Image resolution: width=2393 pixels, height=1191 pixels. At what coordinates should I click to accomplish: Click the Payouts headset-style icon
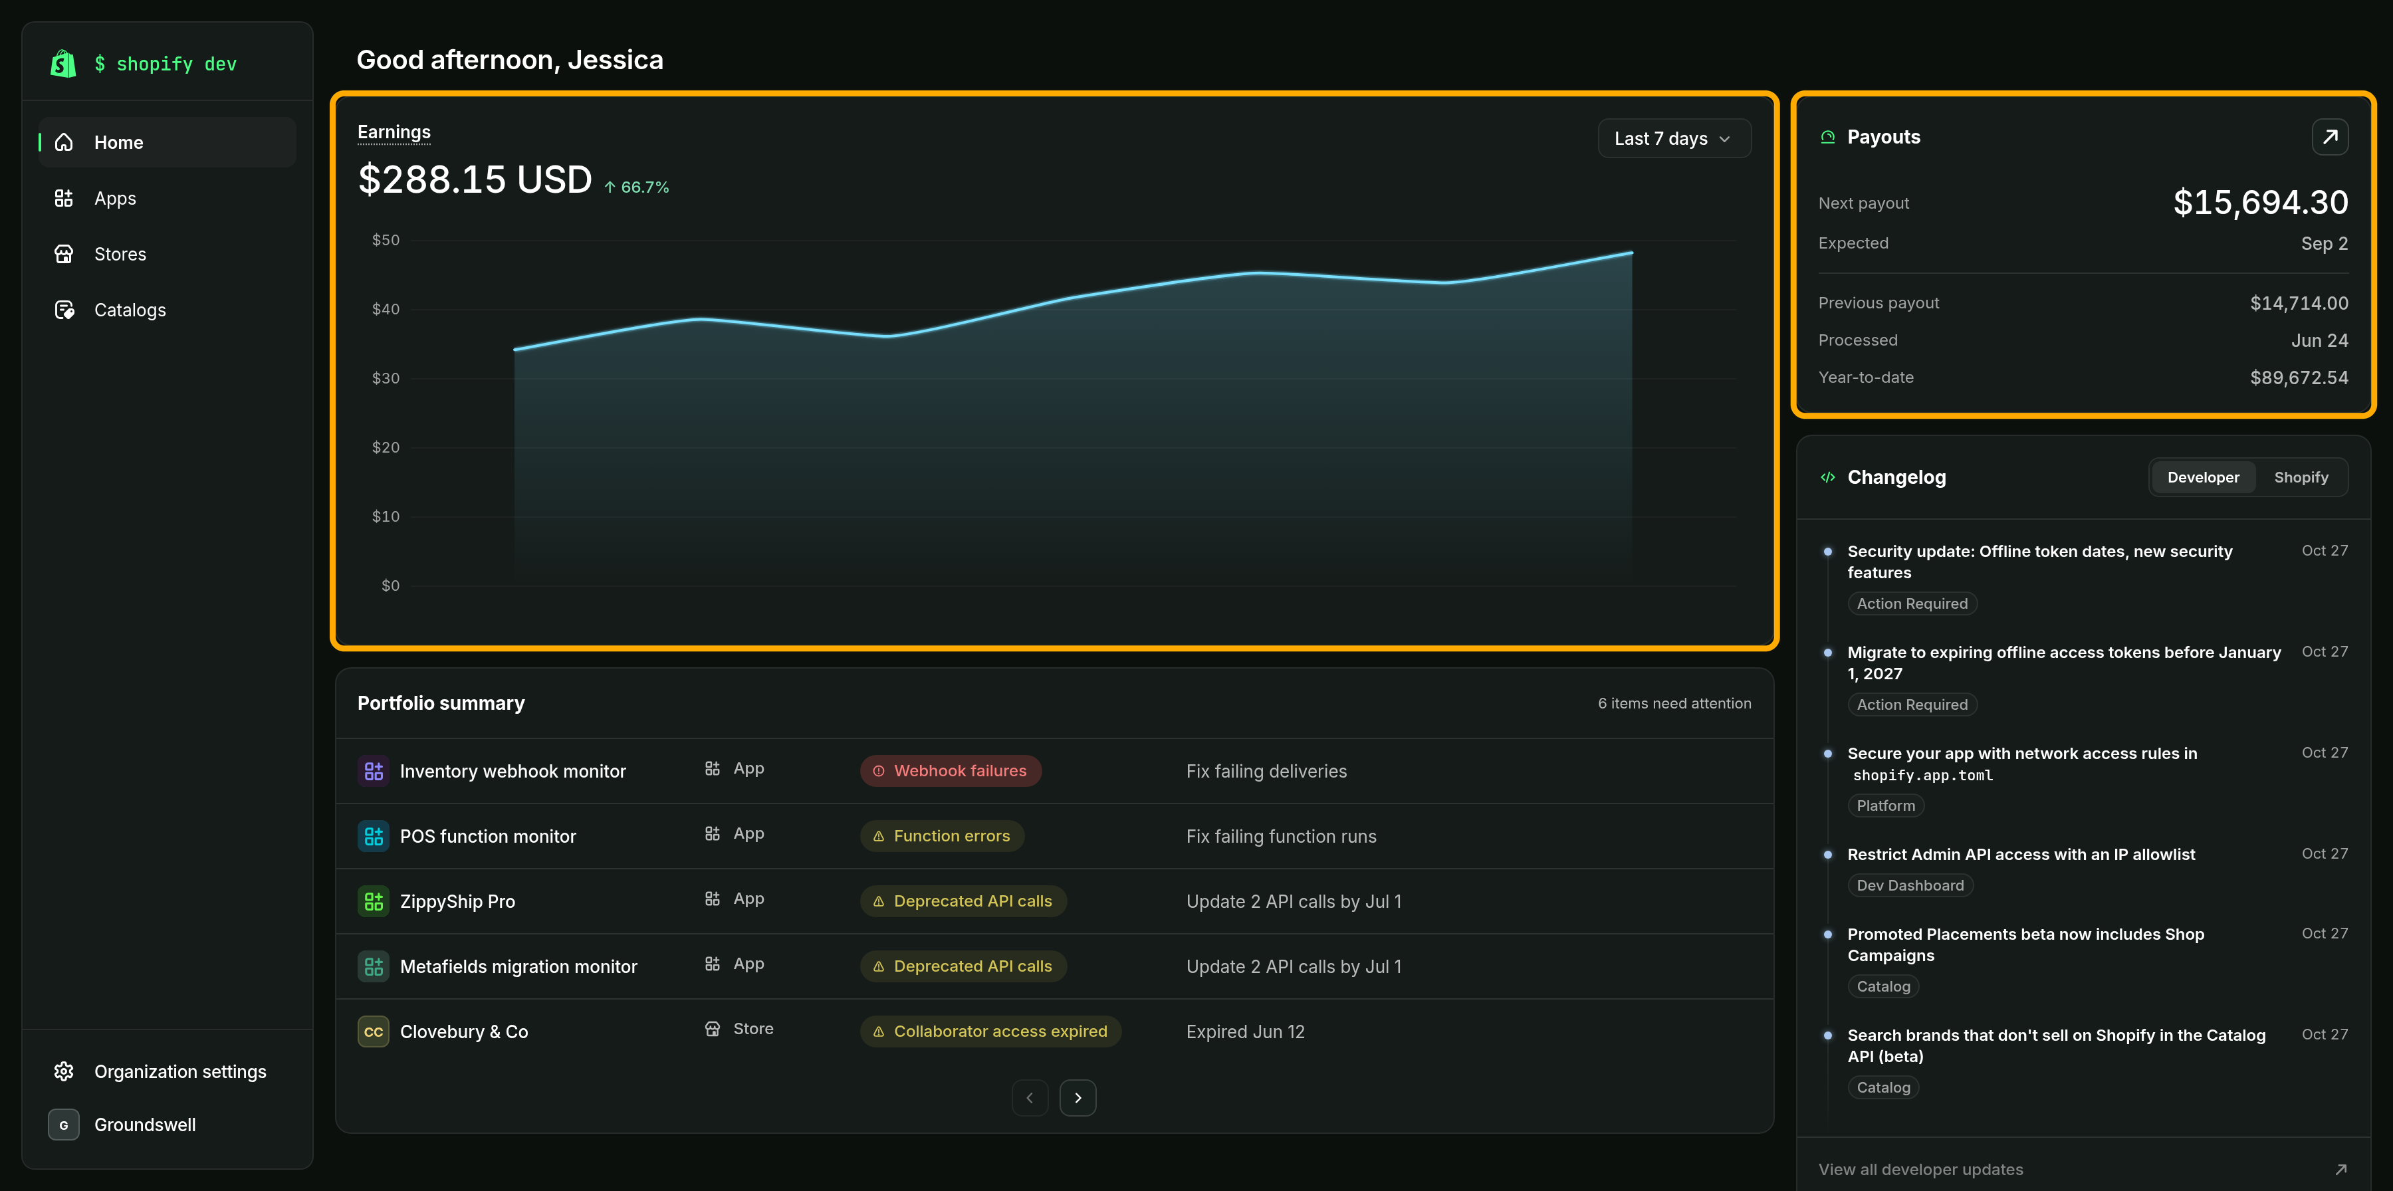click(1827, 136)
